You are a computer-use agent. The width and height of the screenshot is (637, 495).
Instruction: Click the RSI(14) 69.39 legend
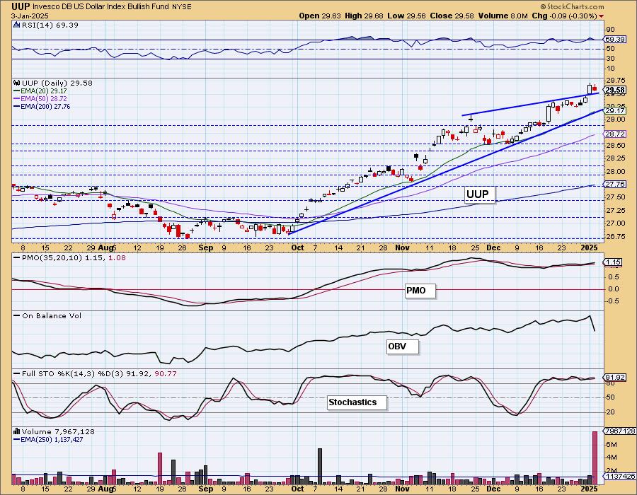50,25
